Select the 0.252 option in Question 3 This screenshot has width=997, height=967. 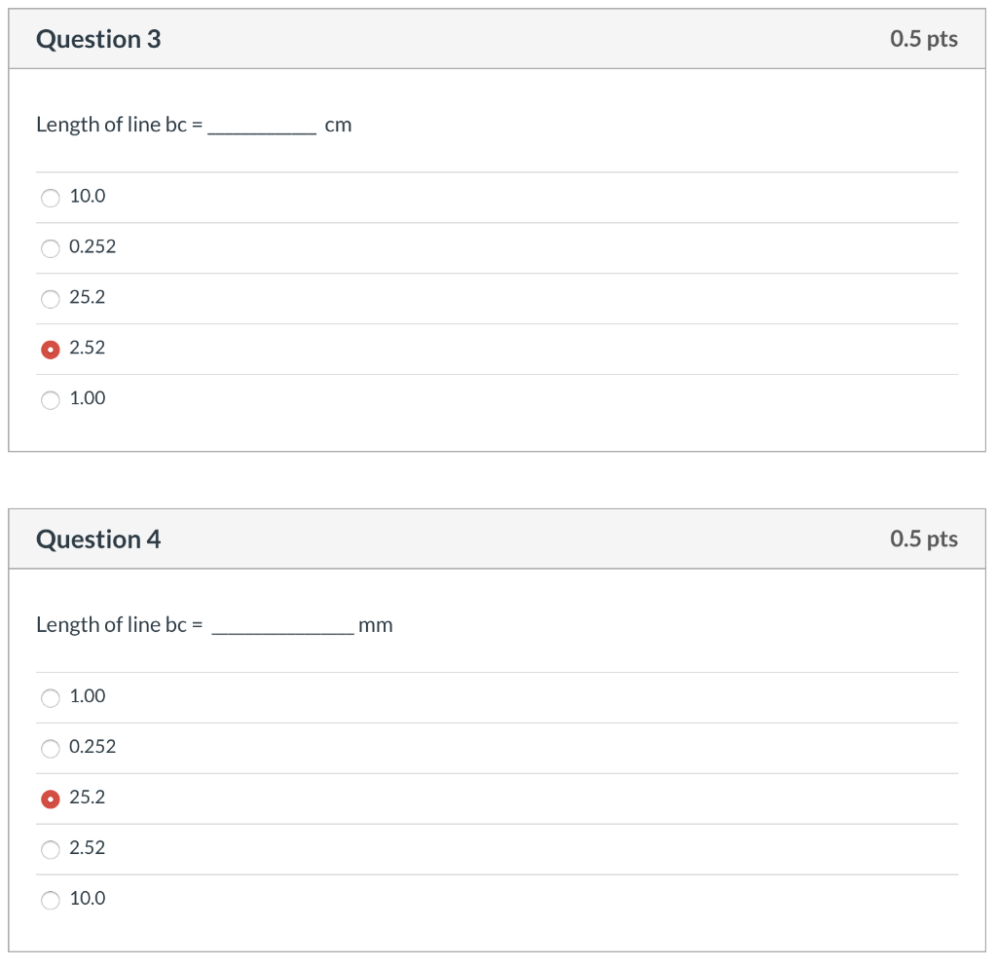tap(50, 248)
